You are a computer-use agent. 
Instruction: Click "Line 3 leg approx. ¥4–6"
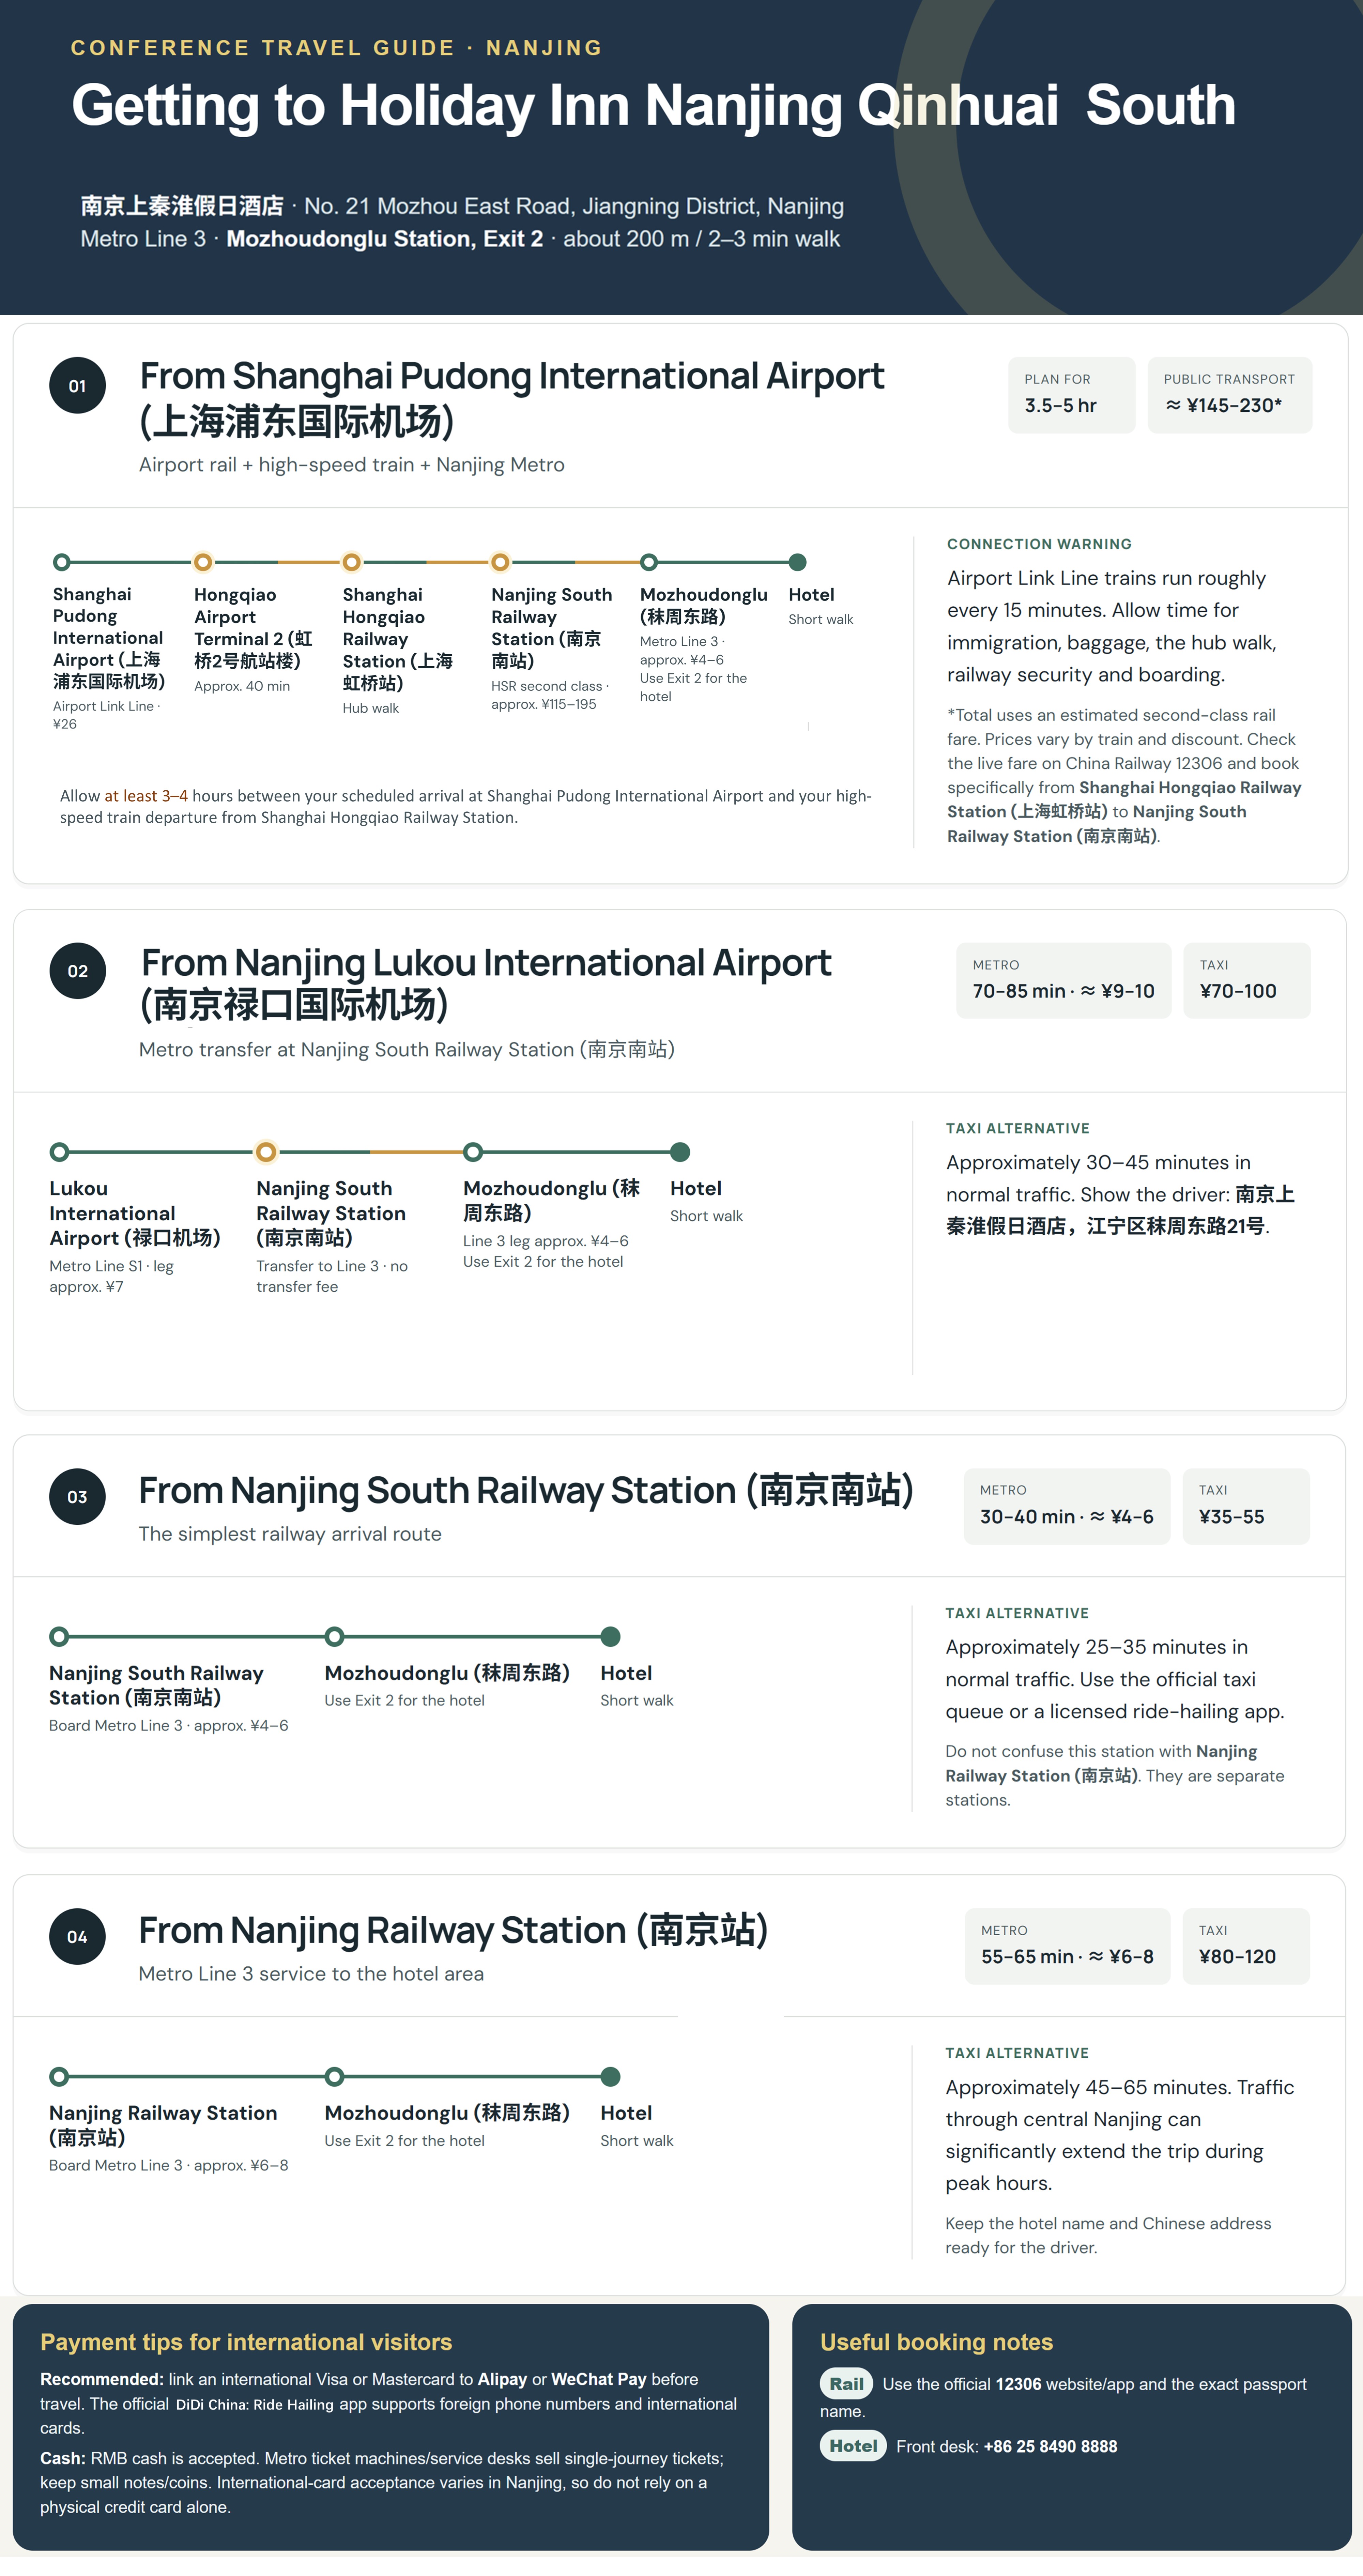pyautogui.click(x=546, y=1241)
